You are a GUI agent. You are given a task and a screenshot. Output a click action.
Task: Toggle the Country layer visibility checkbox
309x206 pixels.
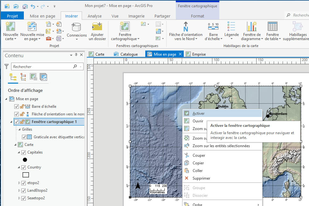(x=24, y=168)
